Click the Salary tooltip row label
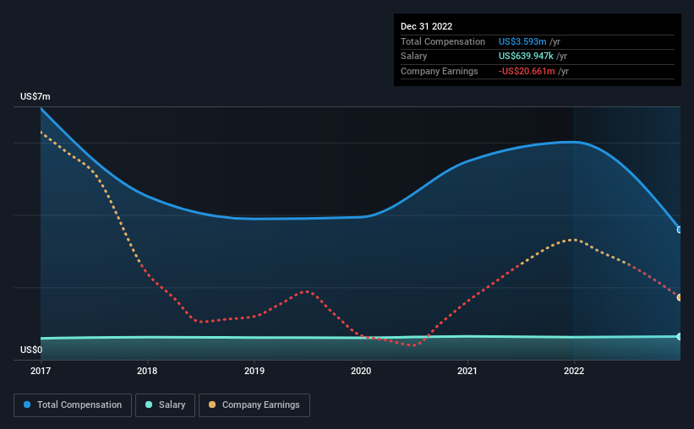This screenshot has width=694, height=429. click(414, 57)
